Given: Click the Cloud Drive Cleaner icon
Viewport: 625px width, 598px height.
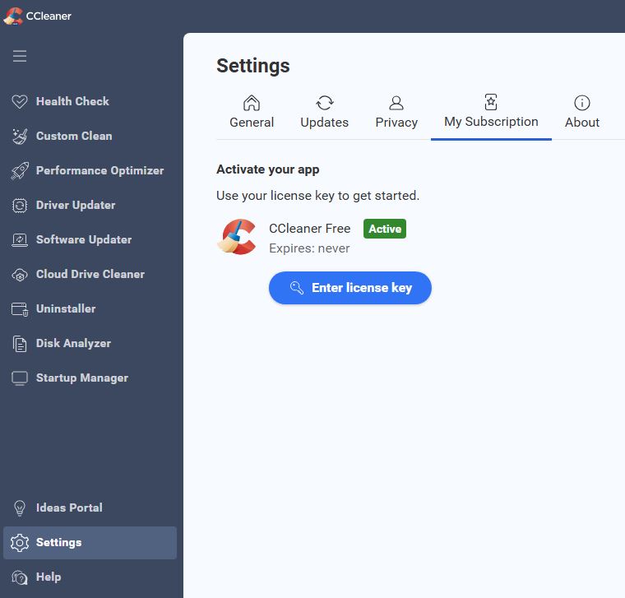Looking at the screenshot, I should [x=20, y=274].
